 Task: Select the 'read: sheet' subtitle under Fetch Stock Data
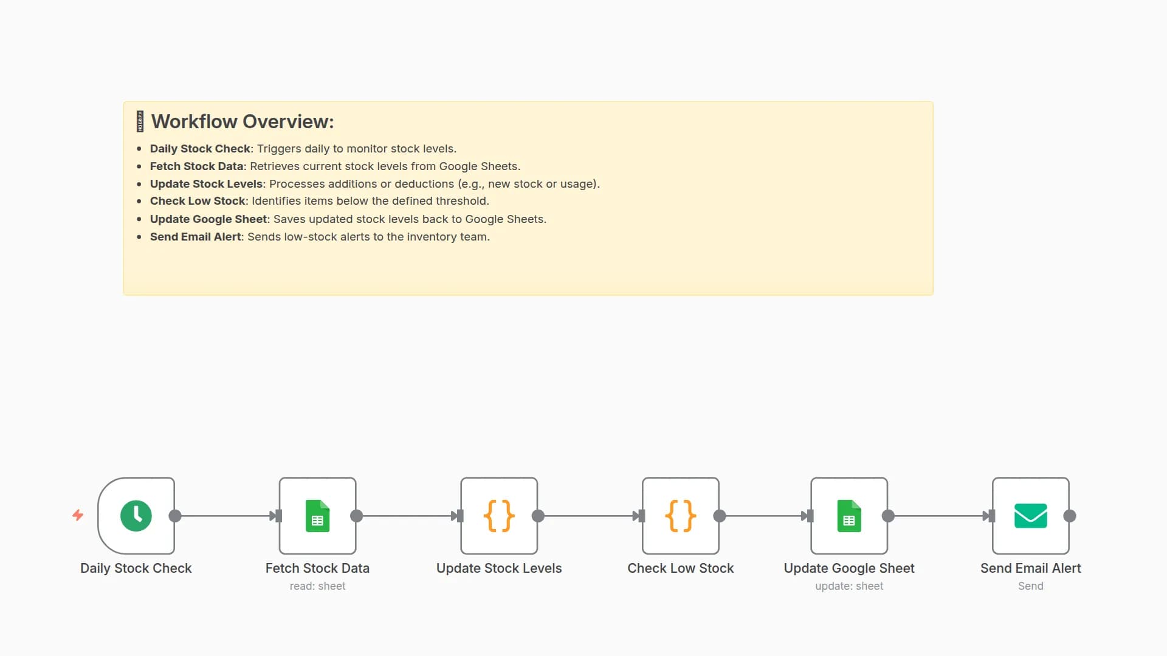[x=317, y=586]
